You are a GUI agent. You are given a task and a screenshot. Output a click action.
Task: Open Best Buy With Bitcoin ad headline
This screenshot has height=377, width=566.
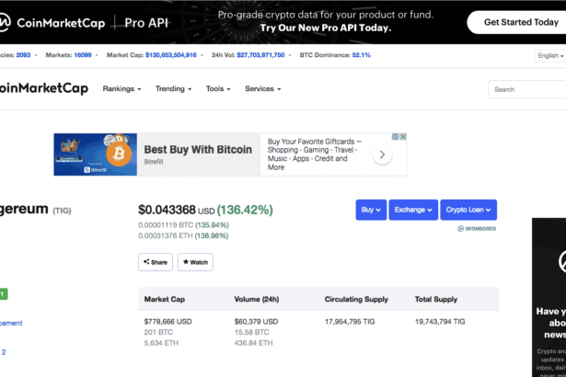[198, 149]
